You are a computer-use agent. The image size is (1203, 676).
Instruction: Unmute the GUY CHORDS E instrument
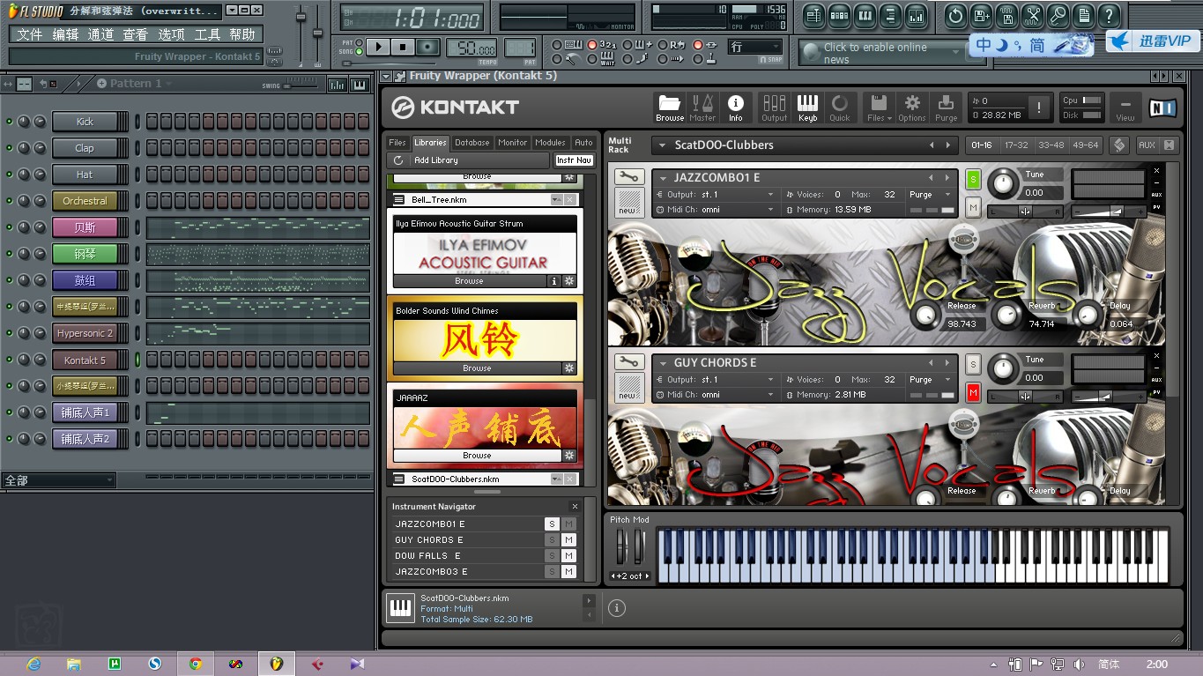(x=973, y=392)
